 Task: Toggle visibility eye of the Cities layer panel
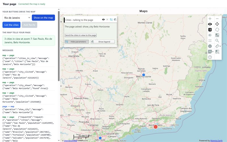[103, 20]
